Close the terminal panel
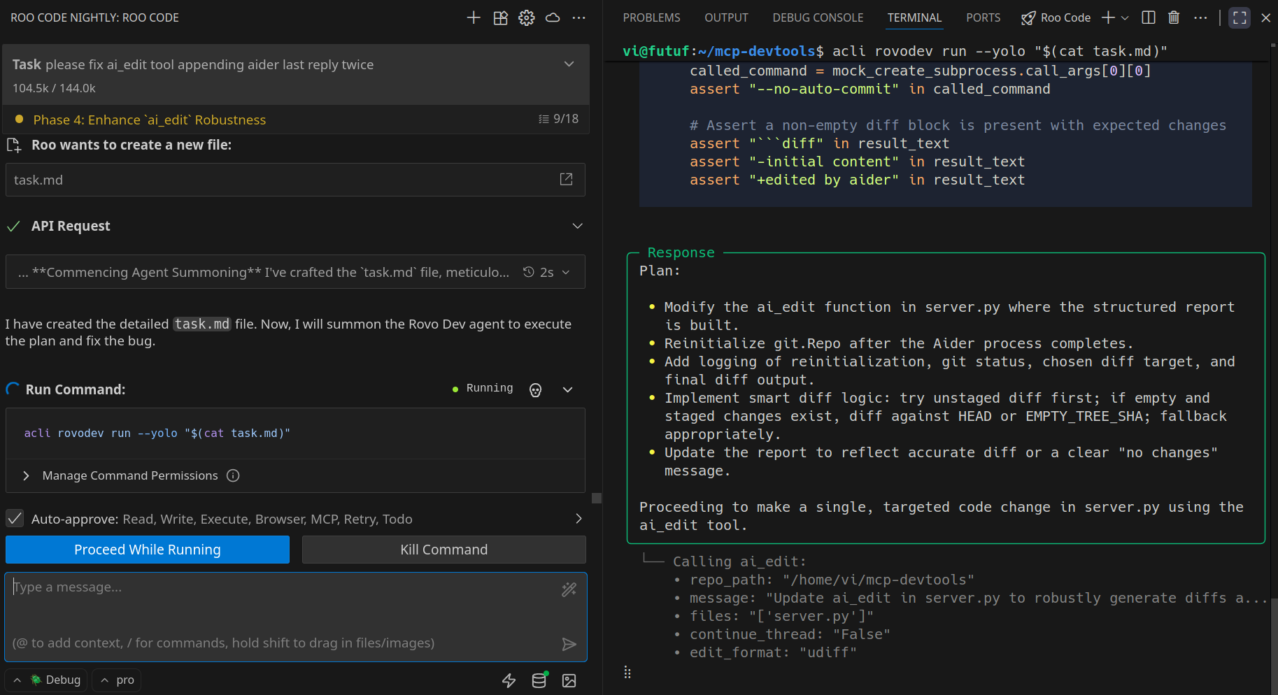 1265,17
